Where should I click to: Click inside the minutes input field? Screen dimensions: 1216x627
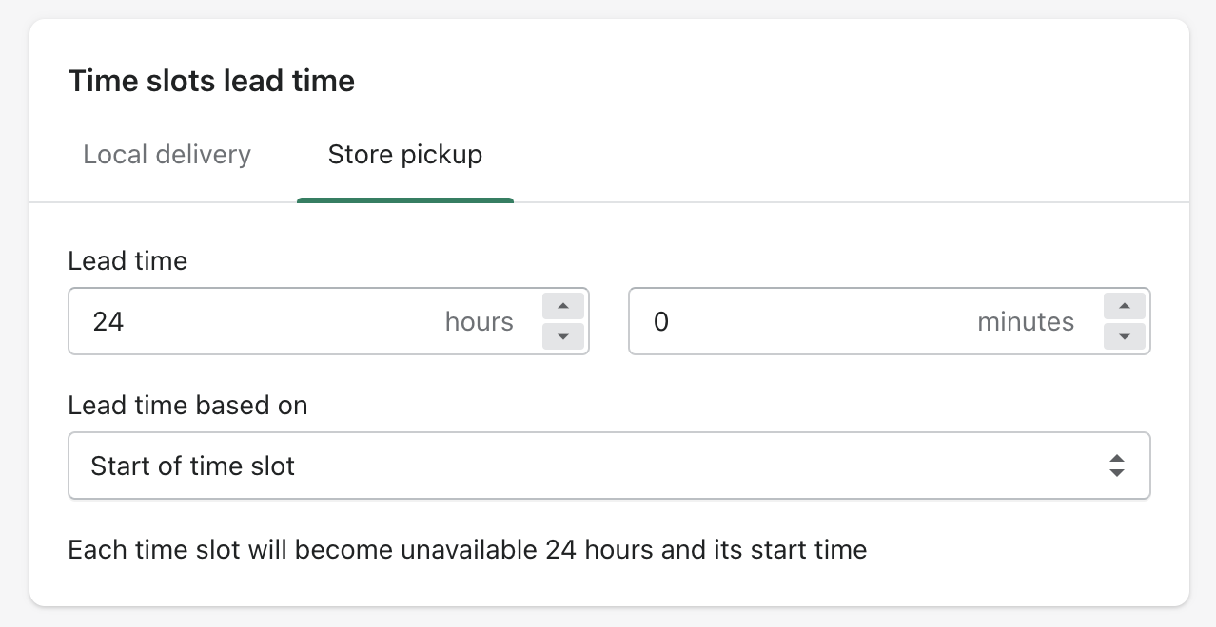tap(809, 321)
